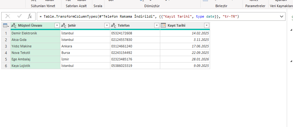The image size is (293, 127).
Task: Click the Dönüştür ribbon group label
Action: click(x=152, y=6)
